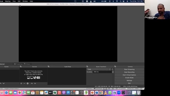
Task: Open the Fade transition dropdown
Action: pos(99,69)
